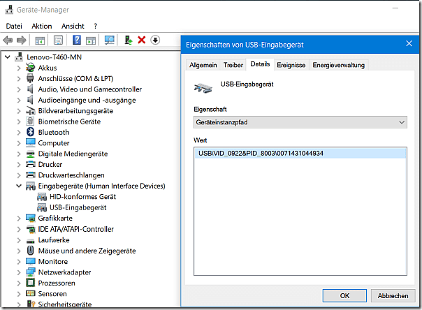Open the Aktion menu
Viewport: 422px width, 310px height.
(42, 26)
